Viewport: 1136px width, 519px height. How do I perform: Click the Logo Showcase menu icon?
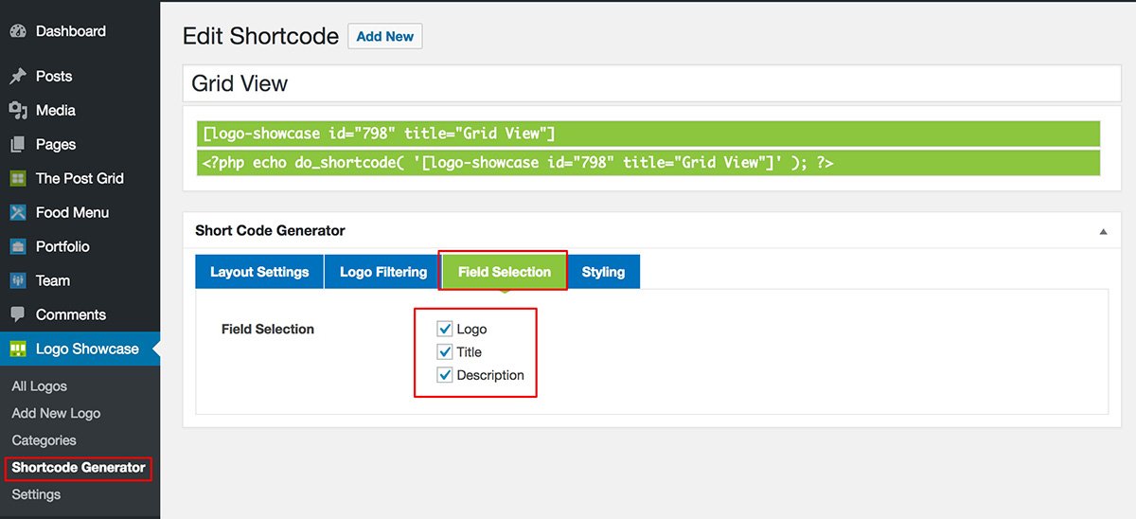tap(18, 349)
